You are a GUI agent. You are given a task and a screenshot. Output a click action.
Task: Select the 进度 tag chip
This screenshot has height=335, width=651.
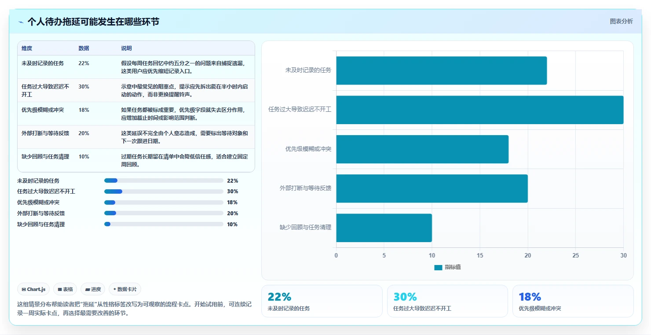click(x=93, y=289)
